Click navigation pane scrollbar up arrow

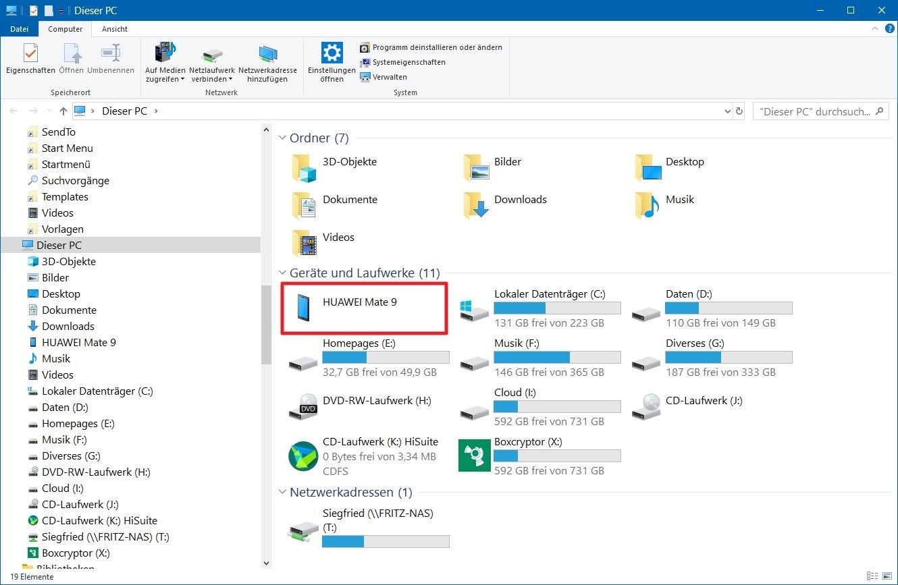pyautogui.click(x=266, y=130)
